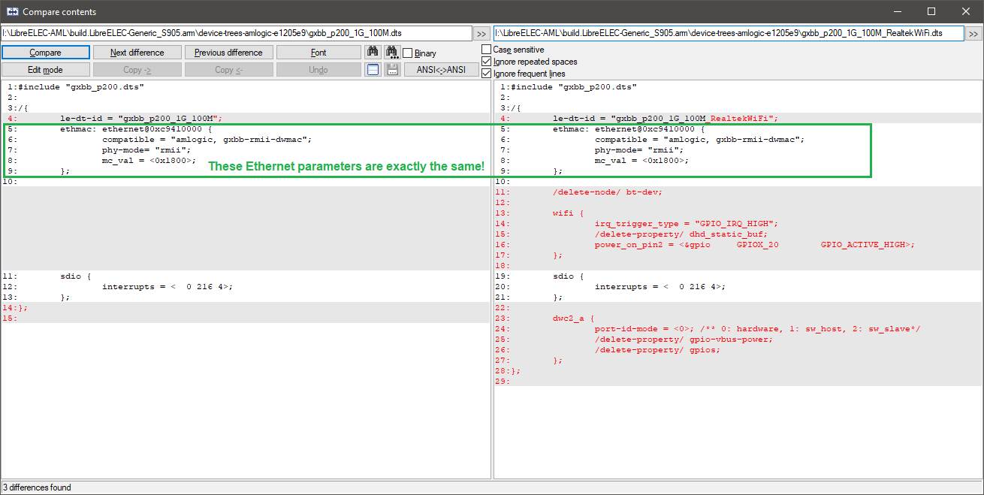Image resolution: width=984 pixels, height=495 pixels.
Task: Open left file browse >> button
Action: [481, 34]
